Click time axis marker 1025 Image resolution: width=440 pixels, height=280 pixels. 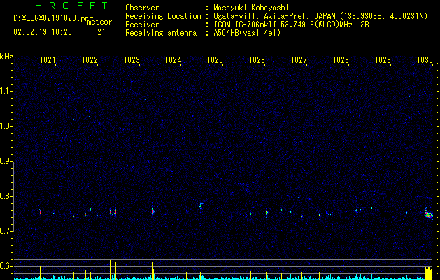point(215,59)
